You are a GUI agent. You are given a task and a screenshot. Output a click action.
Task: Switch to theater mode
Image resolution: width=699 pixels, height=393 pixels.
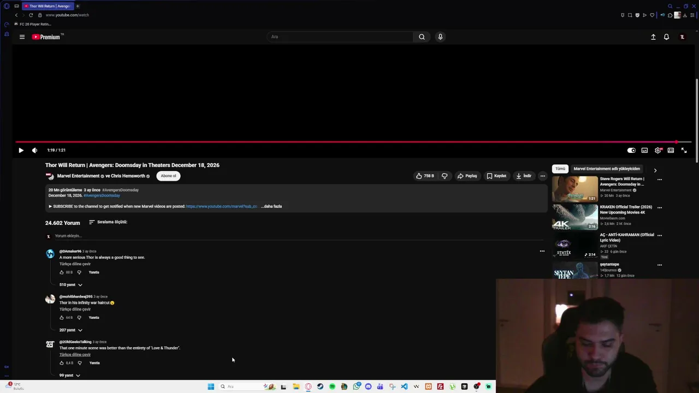point(671,150)
